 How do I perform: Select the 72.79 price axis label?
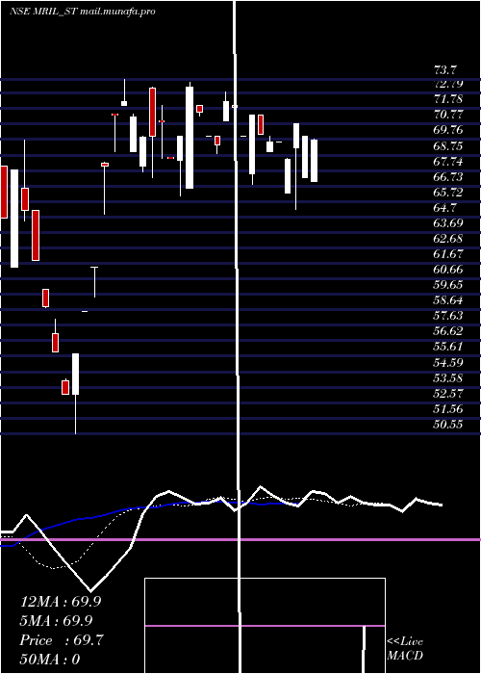448,84
